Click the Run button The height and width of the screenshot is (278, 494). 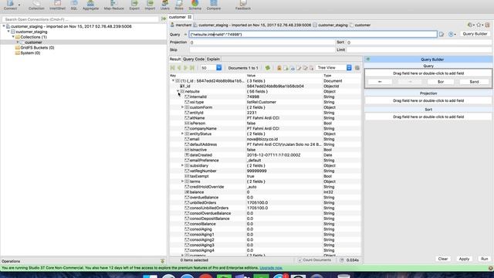pyautogui.click(x=484, y=259)
